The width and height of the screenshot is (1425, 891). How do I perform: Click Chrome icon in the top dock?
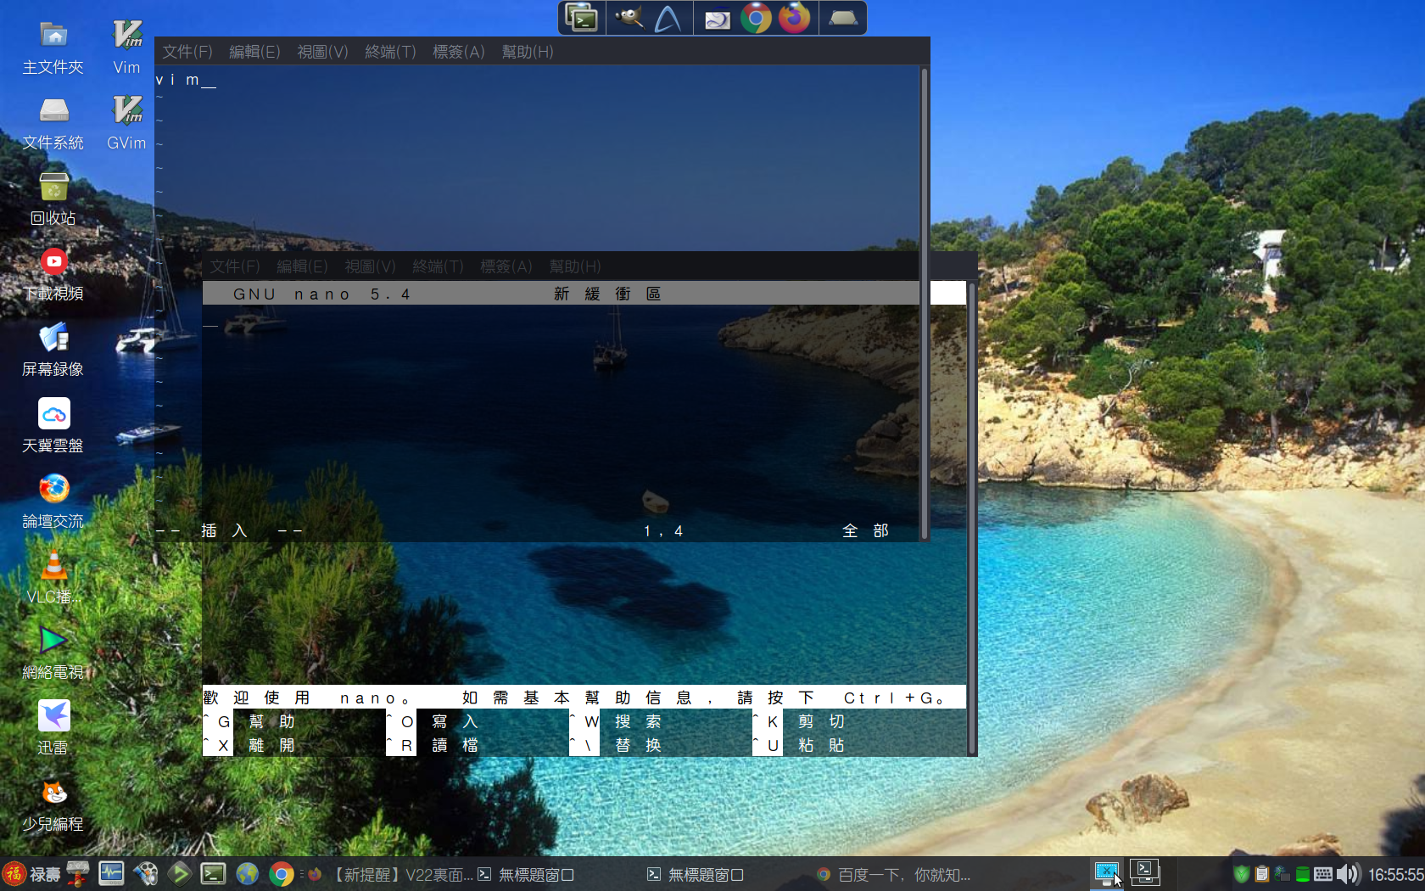click(755, 18)
